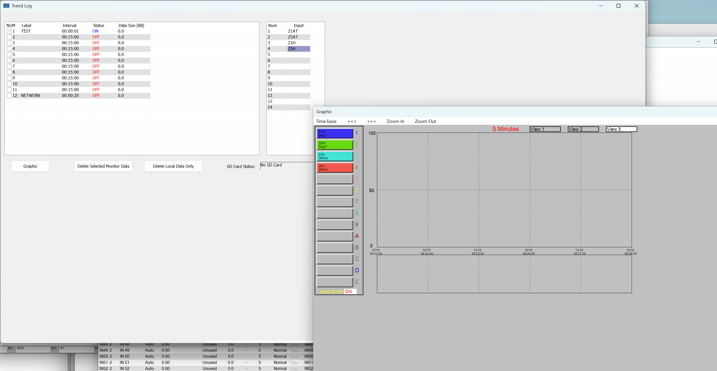Toggle checkbox for monitor 1 TEST
This screenshot has width=717, height=371.
click(9, 31)
